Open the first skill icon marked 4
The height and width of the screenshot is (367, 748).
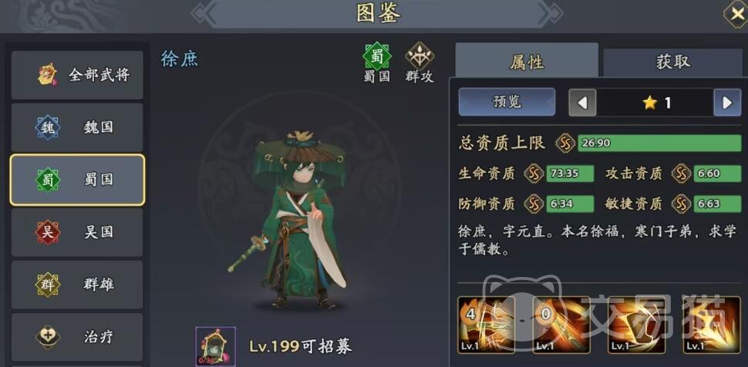click(x=486, y=325)
